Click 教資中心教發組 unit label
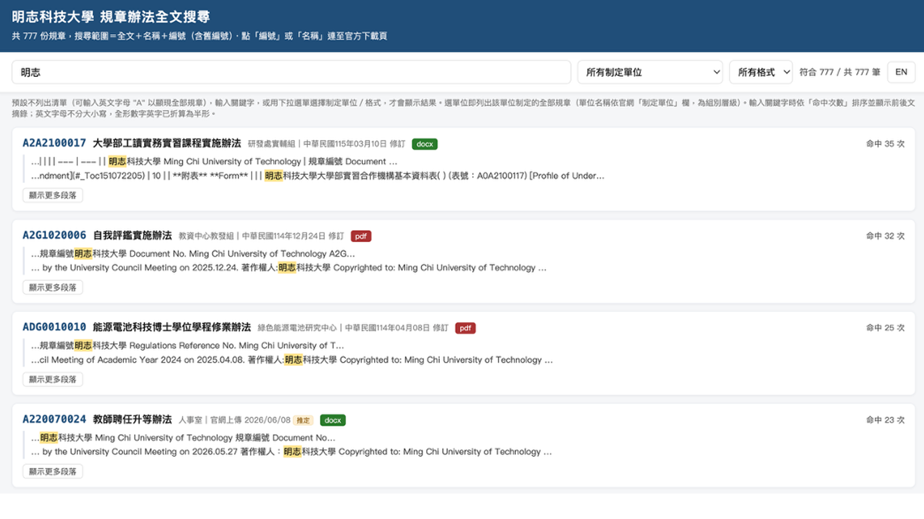 tap(206, 236)
